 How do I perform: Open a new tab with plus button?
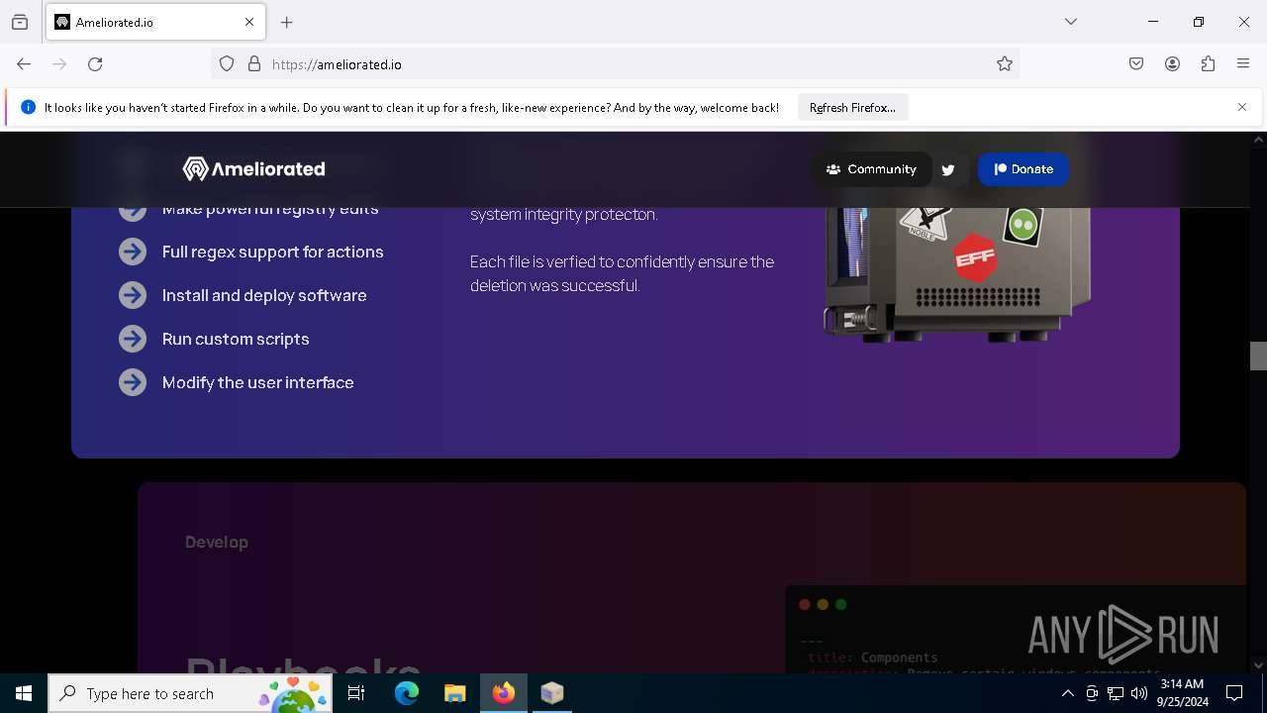(287, 22)
